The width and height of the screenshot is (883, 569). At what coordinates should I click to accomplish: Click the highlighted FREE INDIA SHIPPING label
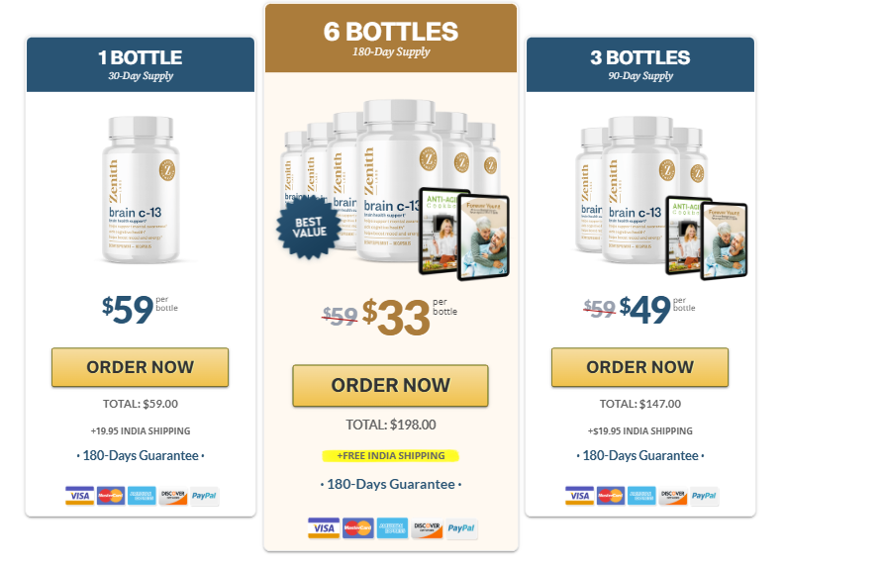pyautogui.click(x=390, y=456)
